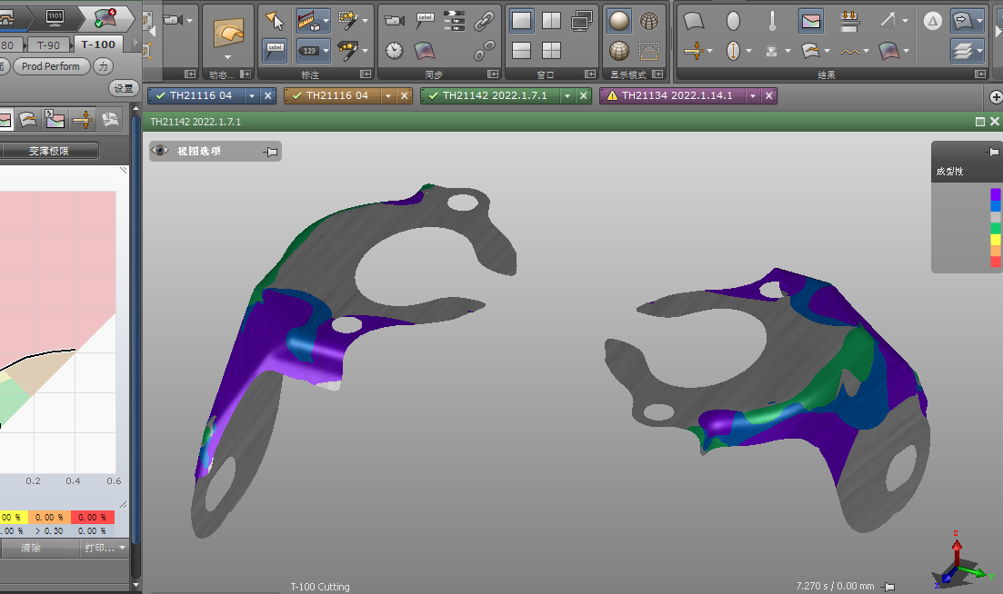
Task: Click the ruler measurement tool
Action: click(308, 21)
